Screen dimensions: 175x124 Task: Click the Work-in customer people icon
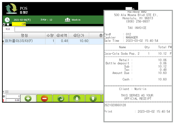[68, 20]
